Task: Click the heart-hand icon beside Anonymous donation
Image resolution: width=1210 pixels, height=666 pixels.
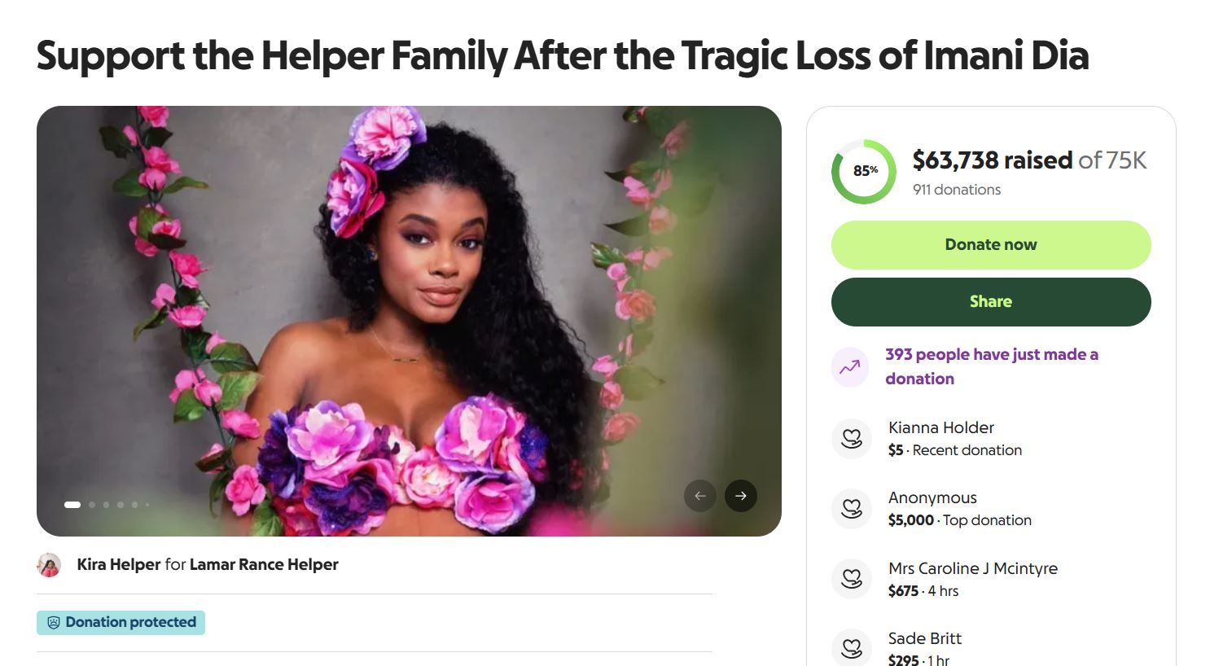Action: 852,509
